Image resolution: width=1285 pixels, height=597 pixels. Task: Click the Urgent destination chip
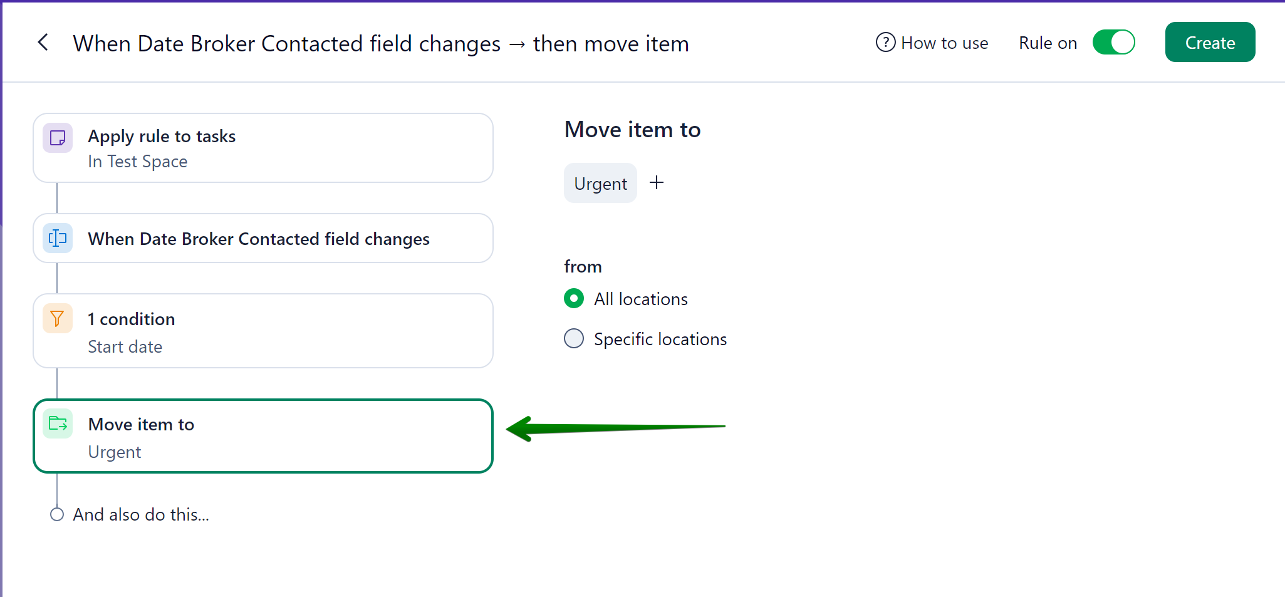[600, 184]
